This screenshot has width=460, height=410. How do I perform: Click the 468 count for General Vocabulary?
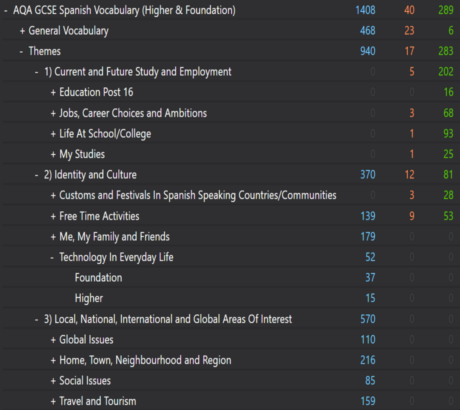click(x=368, y=31)
